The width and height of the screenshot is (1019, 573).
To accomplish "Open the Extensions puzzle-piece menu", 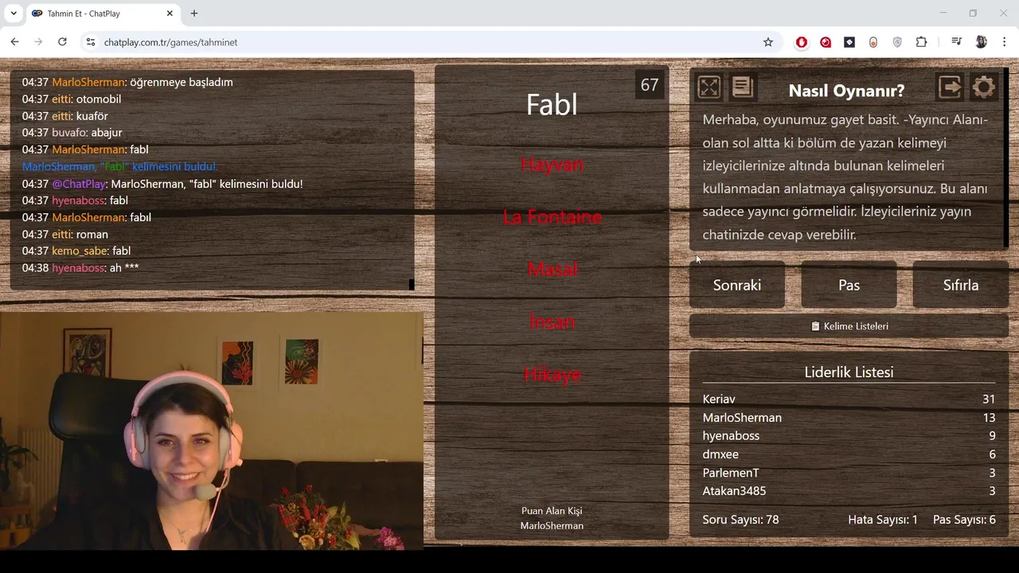I will (x=922, y=42).
